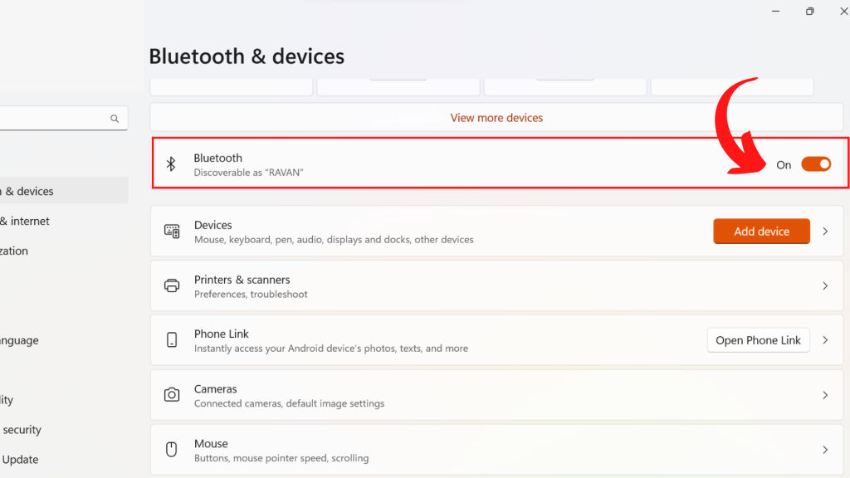The width and height of the screenshot is (850, 478).
Task: Click the search magnifier icon
Action: pyautogui.click(x=115, y=119)
